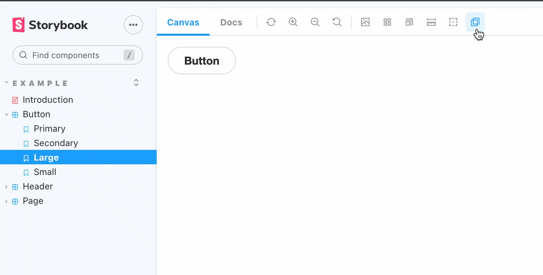The height and width of the screenshot is (275, 543).
Task: Click the expand/collapse all chevrons icon
Action: (x=136, y=82)
